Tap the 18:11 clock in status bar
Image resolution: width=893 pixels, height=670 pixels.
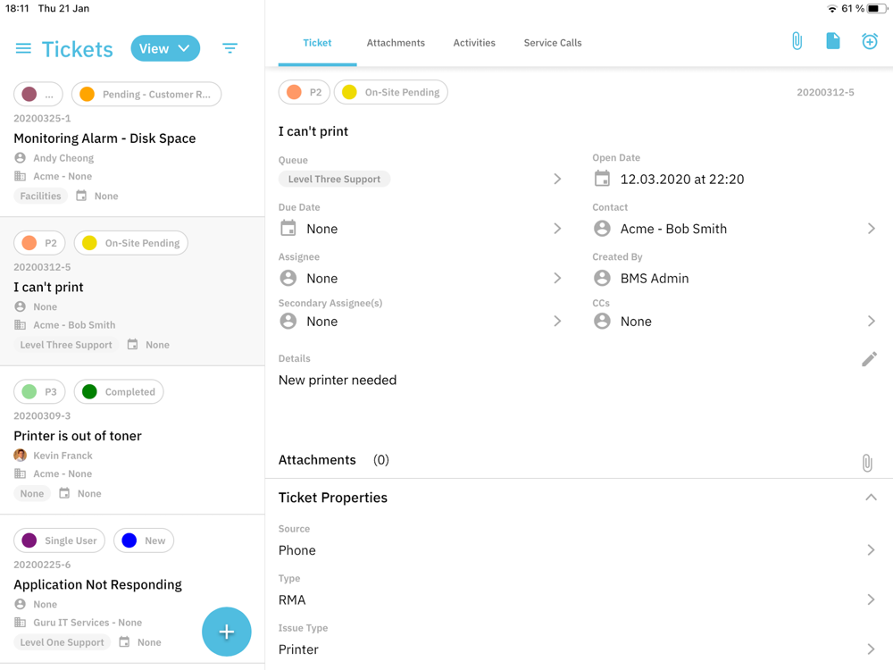17,9
